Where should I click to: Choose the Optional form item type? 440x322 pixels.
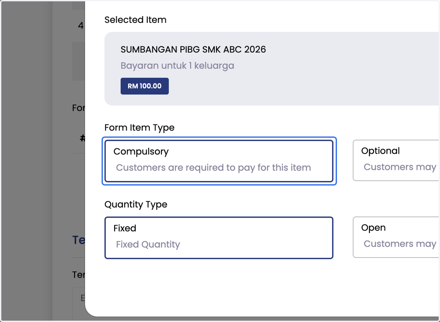pyautogui.click(x=396, y=160)
